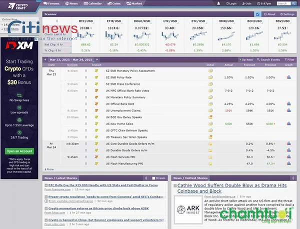Open the Market menu
The height and width of the screenshot is (229, 300).
[x=134, y=3]
